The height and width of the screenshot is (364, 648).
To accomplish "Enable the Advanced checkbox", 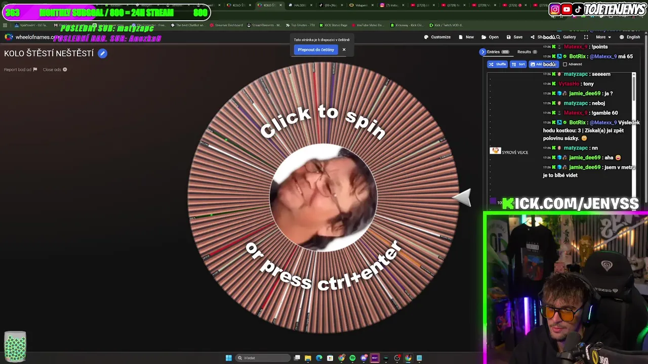I will (x=565, y=64).
